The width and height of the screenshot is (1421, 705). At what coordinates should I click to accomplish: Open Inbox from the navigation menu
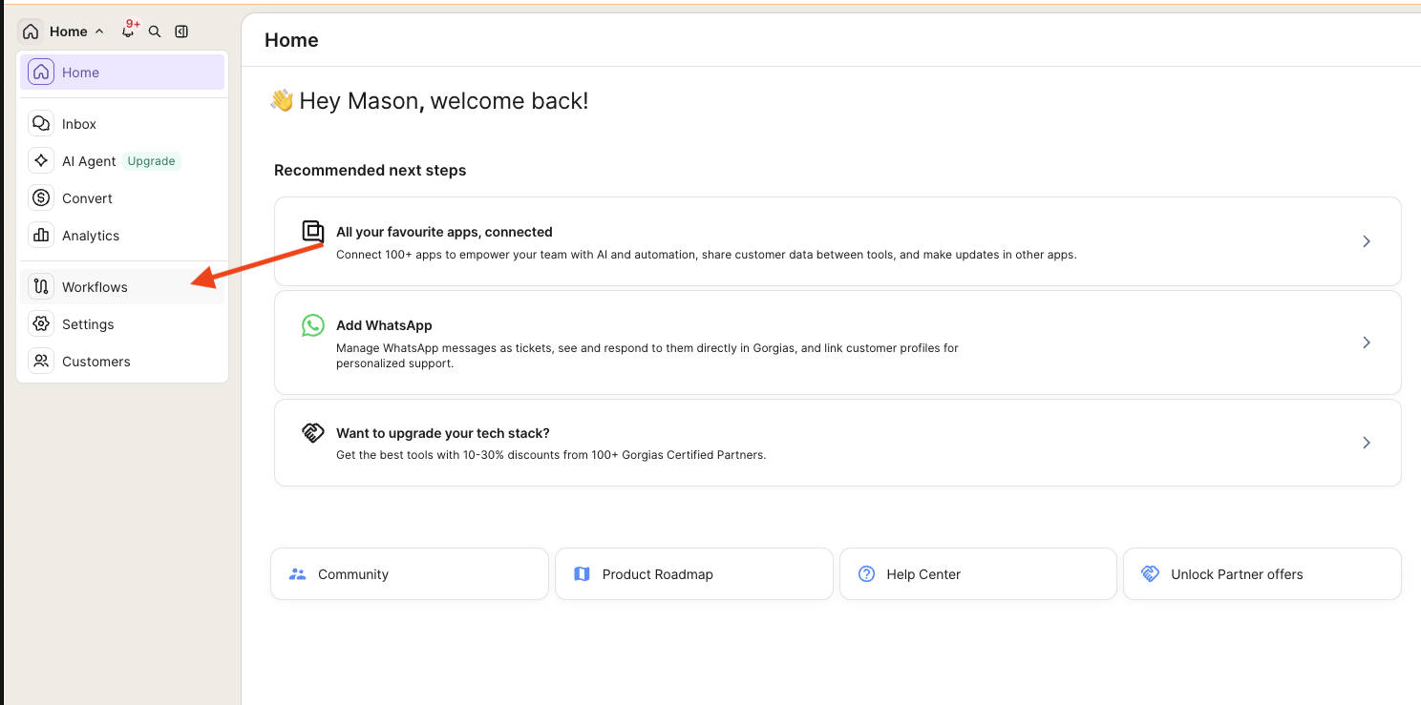pyautogui.click(x=122, y=124)
